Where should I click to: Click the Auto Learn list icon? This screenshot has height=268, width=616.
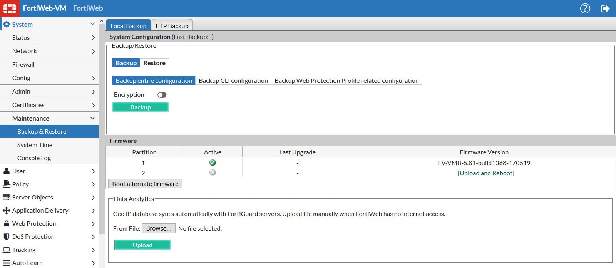(x=7, y=263)
